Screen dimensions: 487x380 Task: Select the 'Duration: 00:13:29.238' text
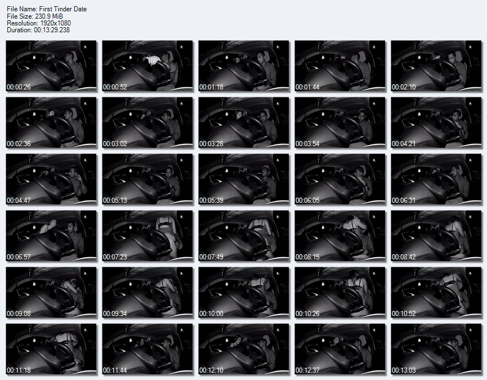[x=38, y=30]
